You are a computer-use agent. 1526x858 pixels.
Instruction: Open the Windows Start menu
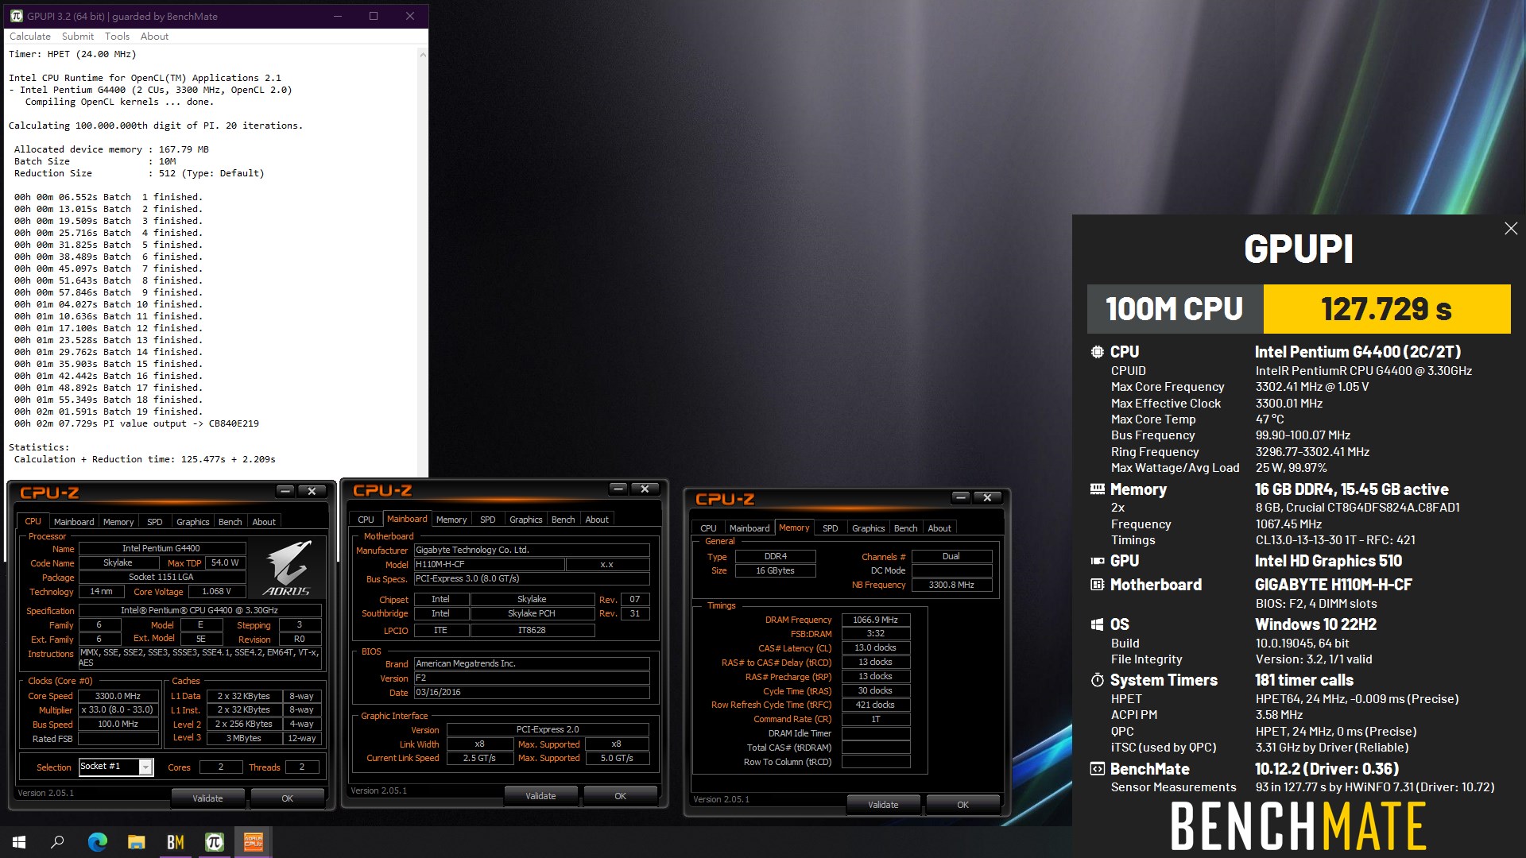pos(19,842)
